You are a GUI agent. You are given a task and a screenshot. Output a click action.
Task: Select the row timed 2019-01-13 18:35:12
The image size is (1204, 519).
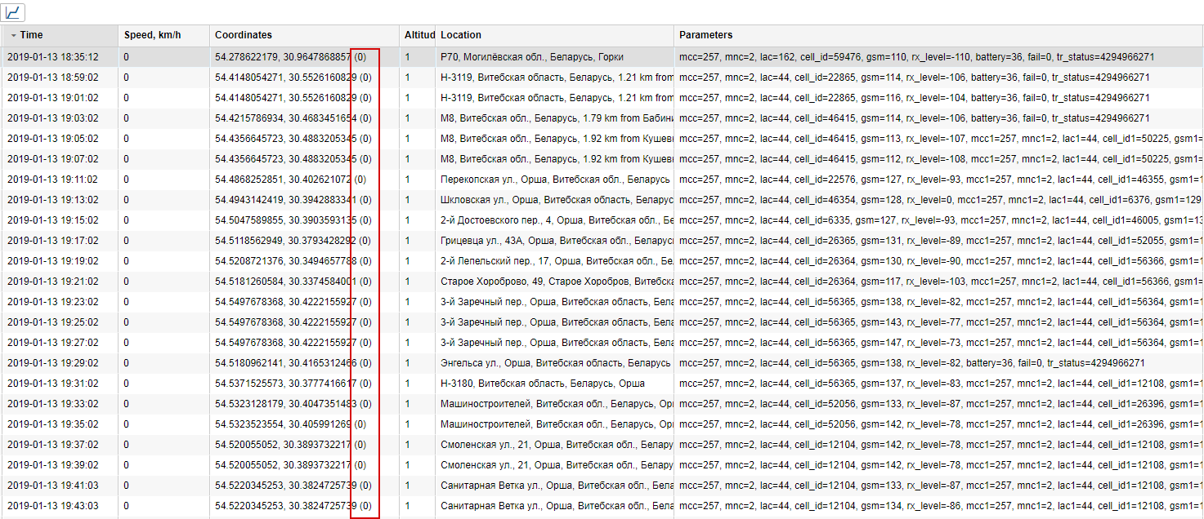(53, 57)
